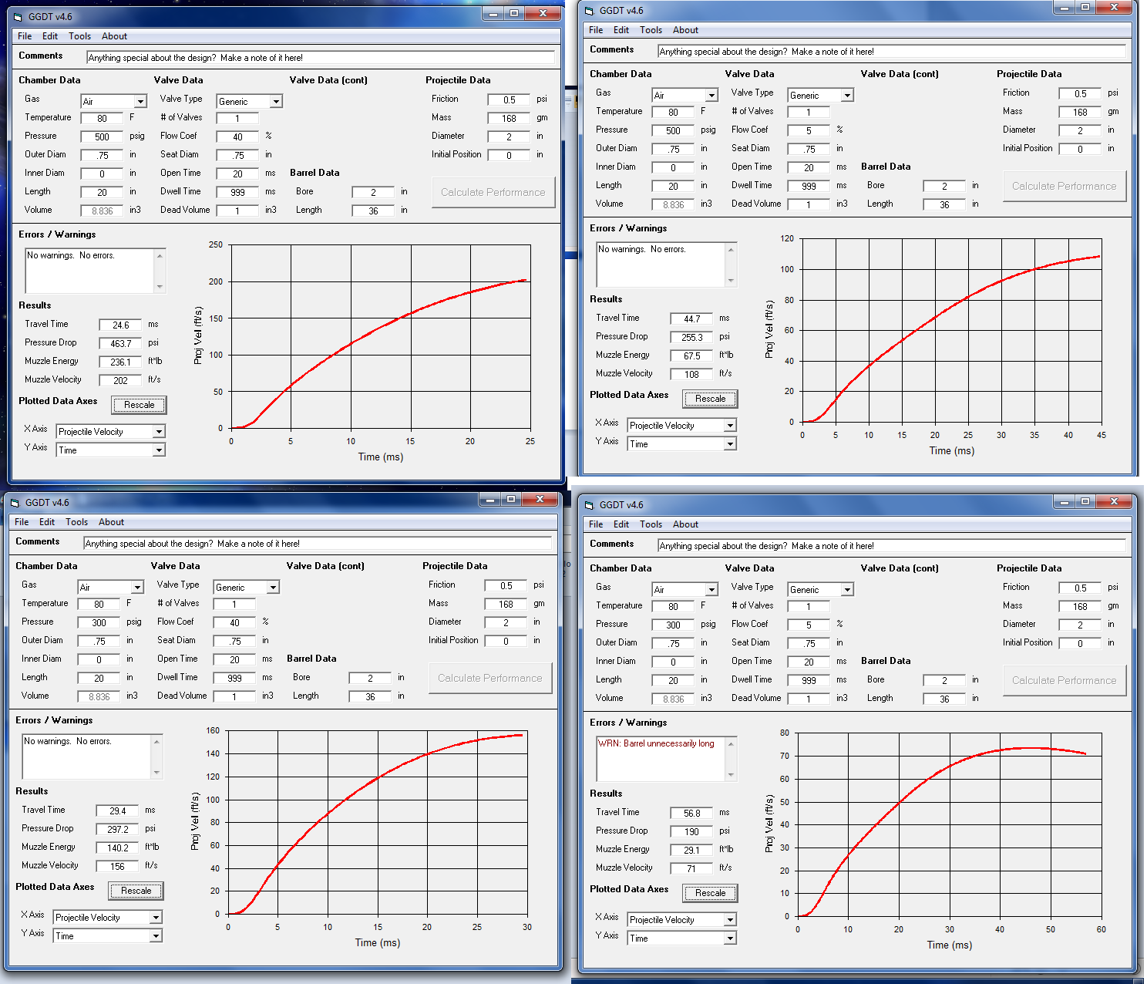
Task: Open File menu in the 156 ft/s window
Action: (22, 522)
